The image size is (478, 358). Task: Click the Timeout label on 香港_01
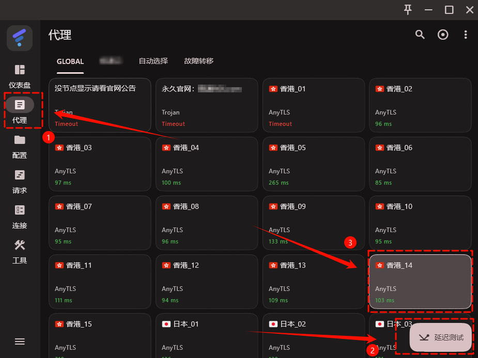pyautogui.click(x=280, y=124)
